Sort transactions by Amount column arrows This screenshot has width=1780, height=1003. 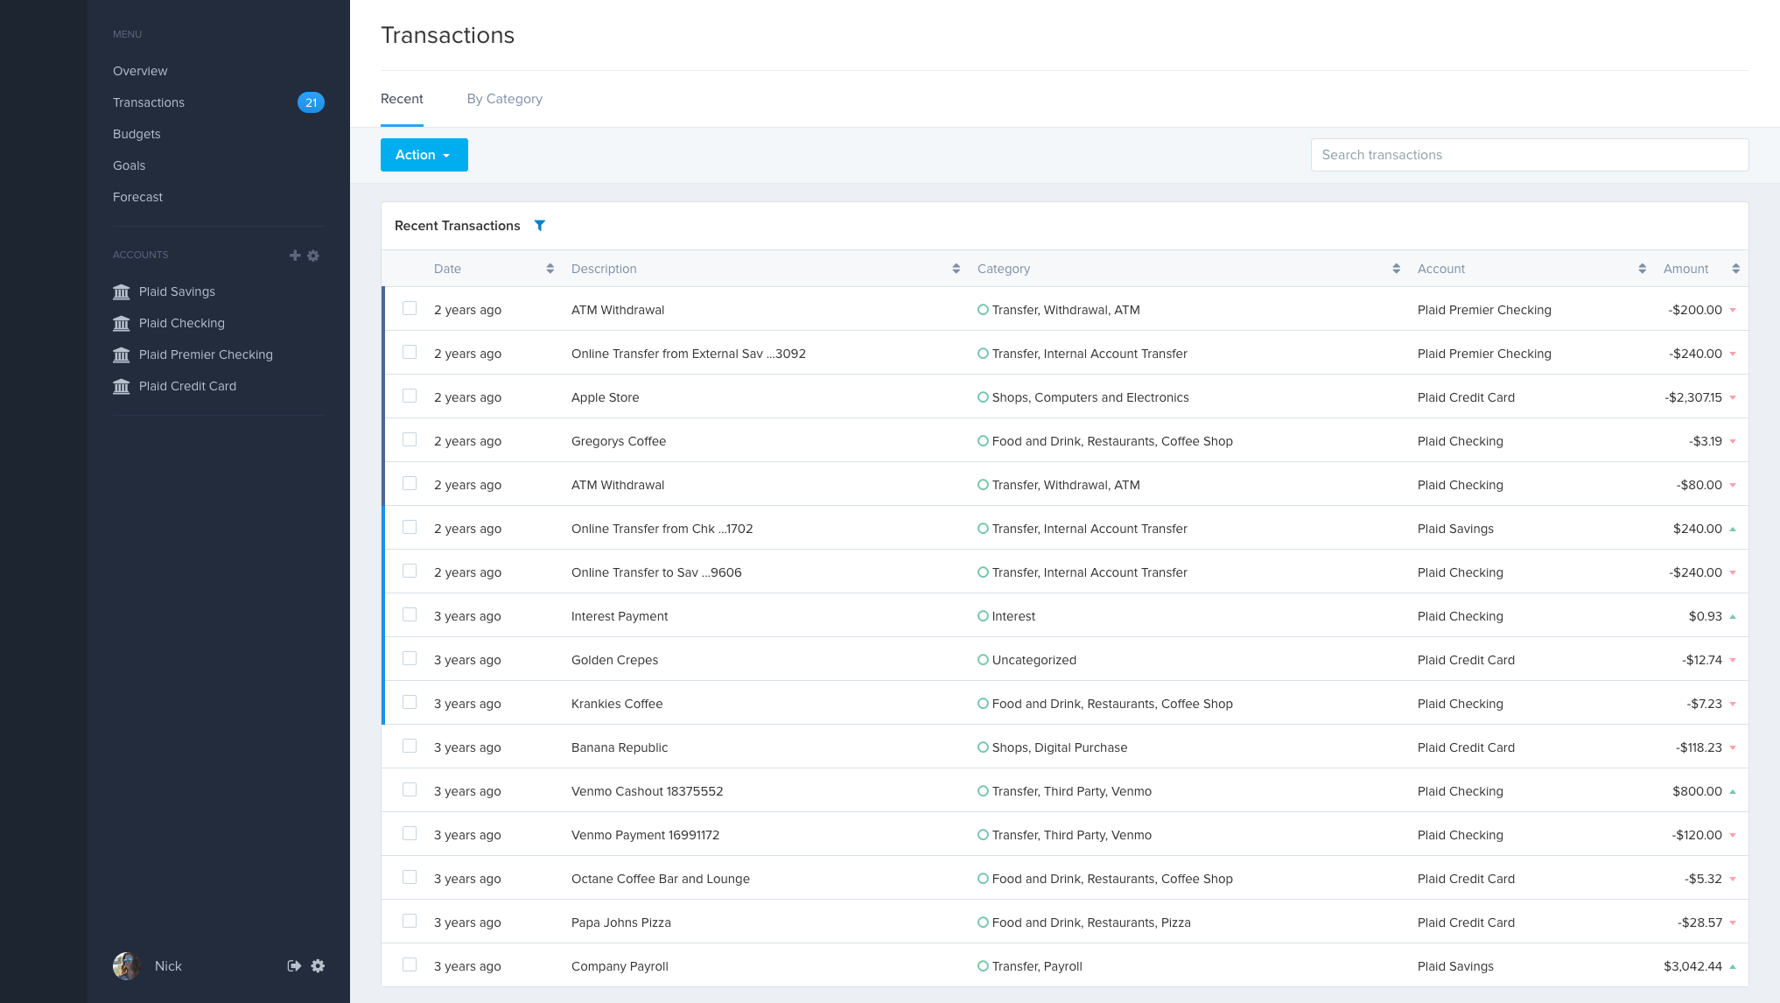(x=1735, y=269)
